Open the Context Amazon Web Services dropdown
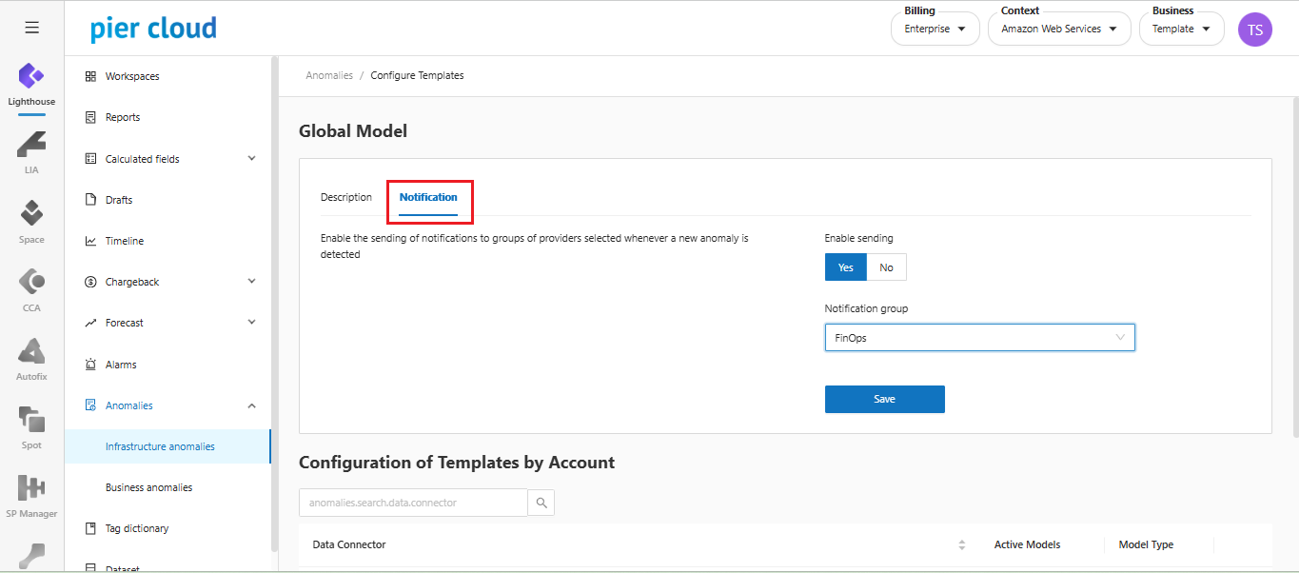Viewport: 1299px width, 573px height. point(1058,30)
